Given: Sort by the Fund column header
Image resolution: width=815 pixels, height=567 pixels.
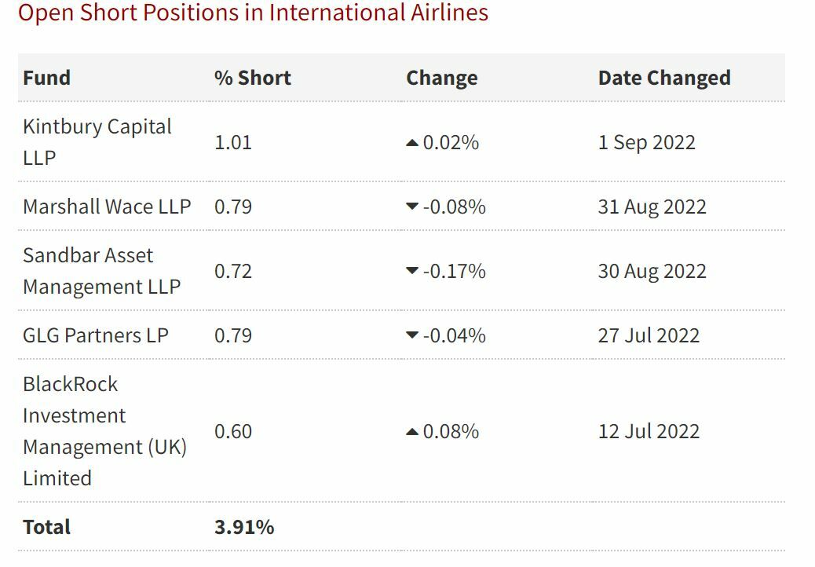Looking at the screenshot, I should pos(47,78).
